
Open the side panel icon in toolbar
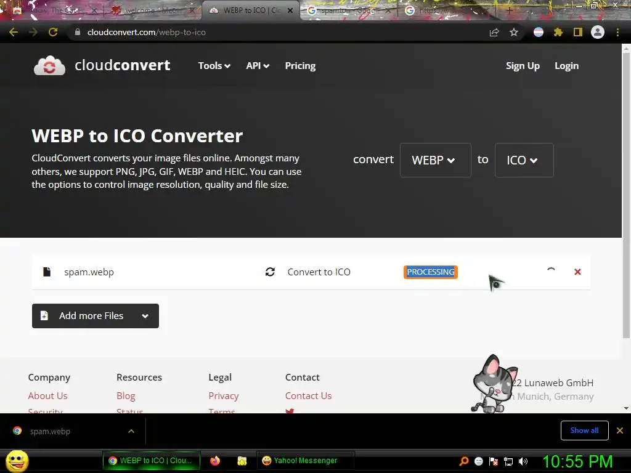[x=578, y=32]
